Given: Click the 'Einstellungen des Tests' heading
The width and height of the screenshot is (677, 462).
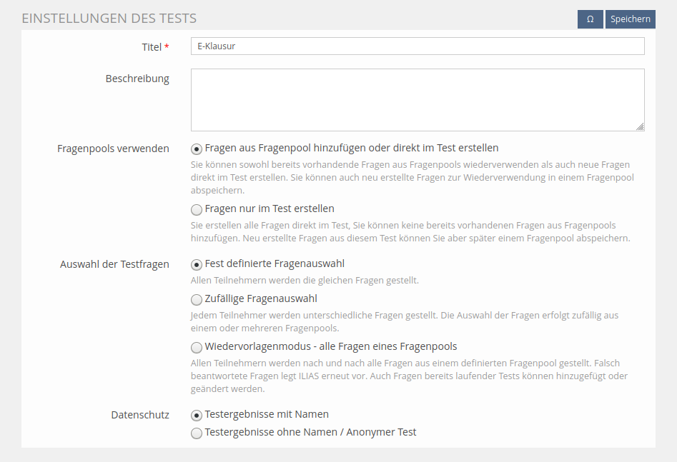Looking at the screenshot, I should coord(109,18).
